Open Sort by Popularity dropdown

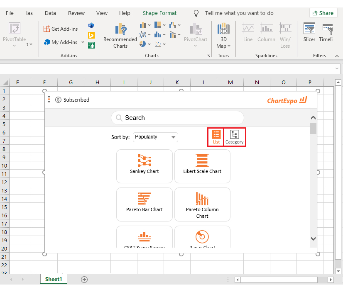[155, 137]
